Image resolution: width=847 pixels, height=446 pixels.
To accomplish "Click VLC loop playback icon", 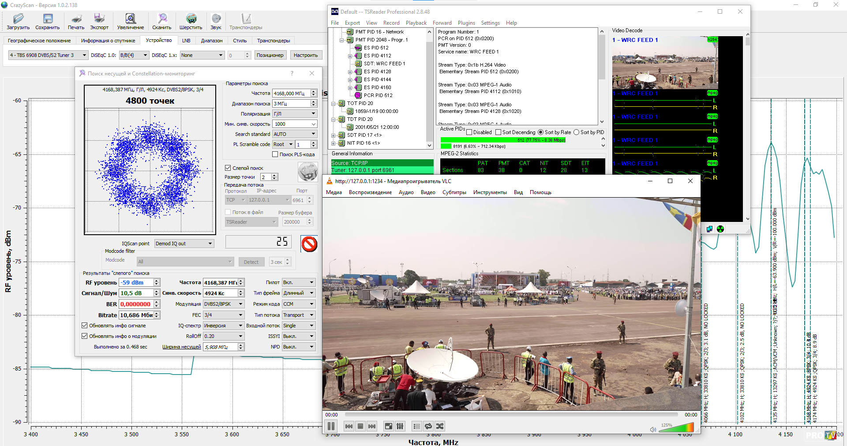I will [428, 426].
